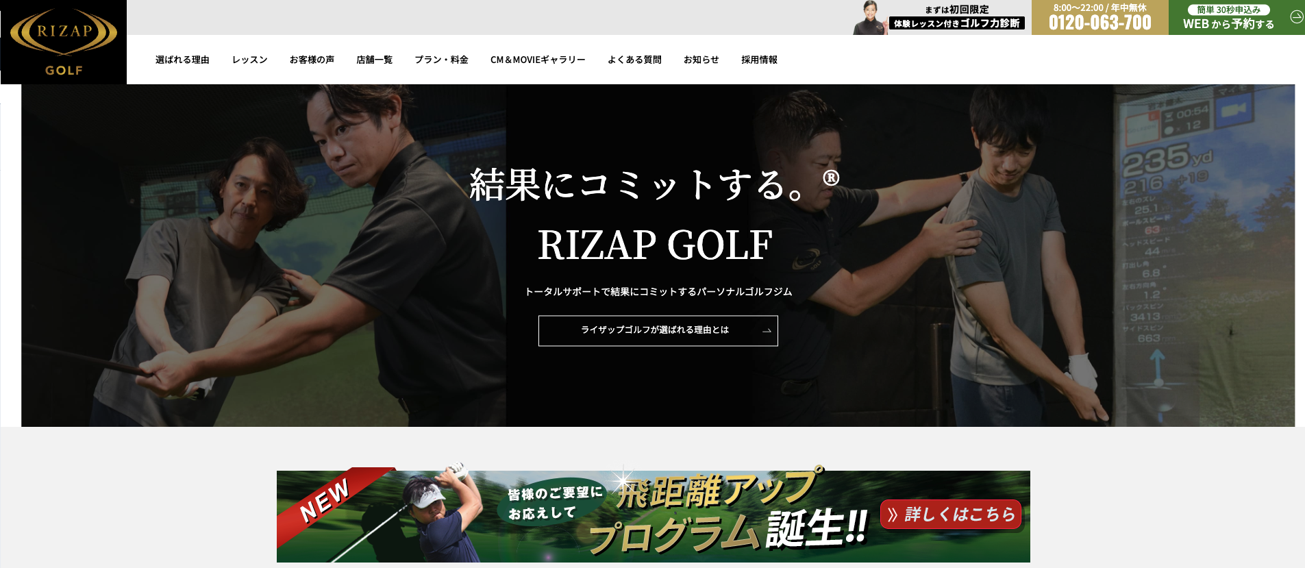Click the 簡単 30秒申込み label
Image resolution: width=1305 pixels, height=568 pixels.
click(x=1228, y=10)
